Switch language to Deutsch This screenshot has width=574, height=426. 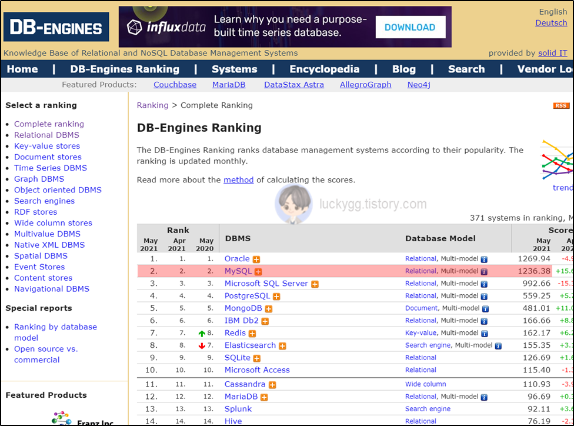(x=551, y=23)
